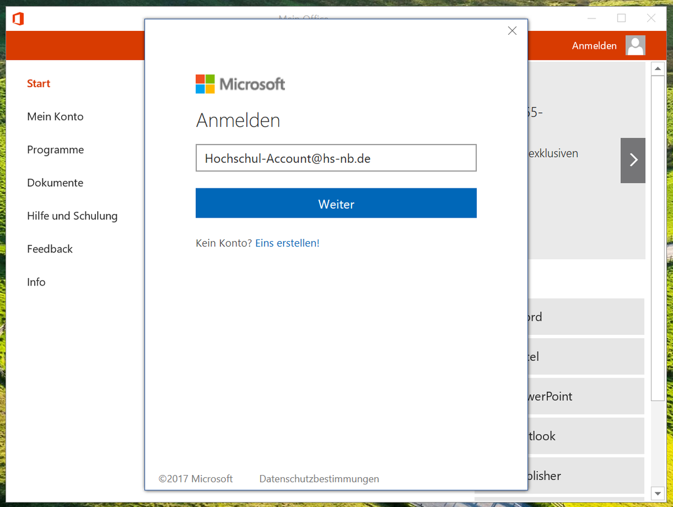Open the Excel tile
This screenshot has height=507, width=673.
coord(586,357)
